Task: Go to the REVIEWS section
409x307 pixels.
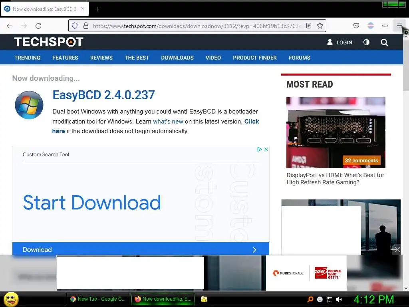Action: pos(101,58)
